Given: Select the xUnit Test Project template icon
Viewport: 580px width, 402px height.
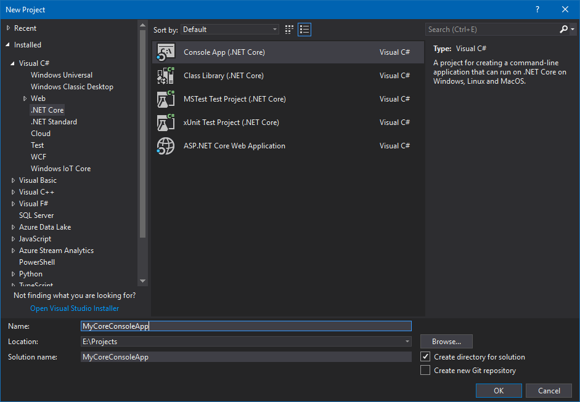Looking at the screenshot, I should [x=166, y=123].
